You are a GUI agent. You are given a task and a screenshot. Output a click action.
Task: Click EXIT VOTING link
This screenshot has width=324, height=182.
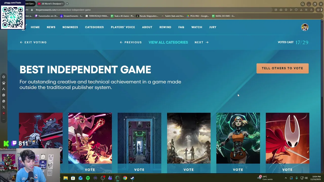tap(33, 42)
